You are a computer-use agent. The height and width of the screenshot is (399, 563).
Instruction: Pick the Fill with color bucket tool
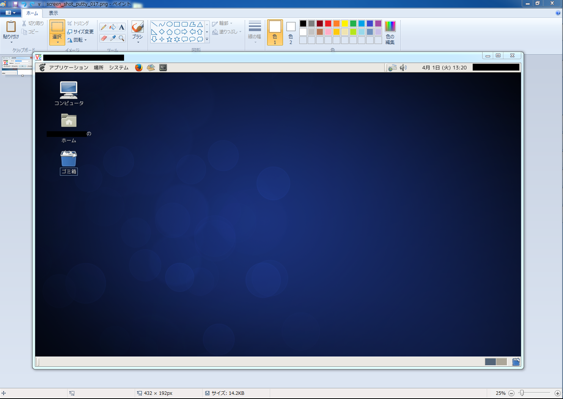click(113, 27)
